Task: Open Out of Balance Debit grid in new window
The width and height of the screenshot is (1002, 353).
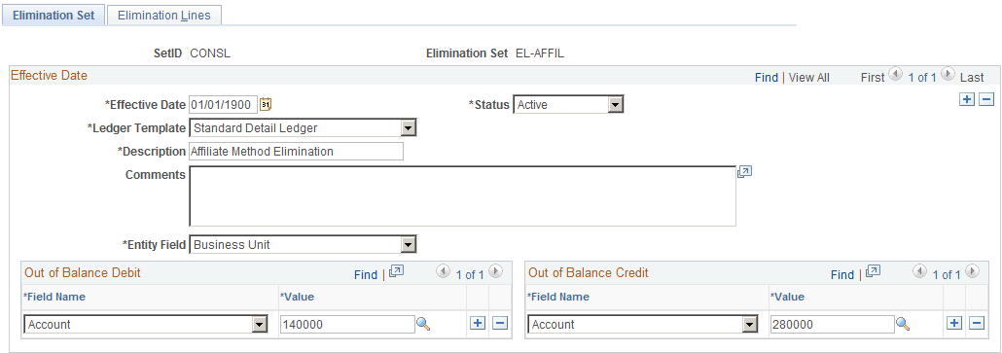Action: point(396,271)
